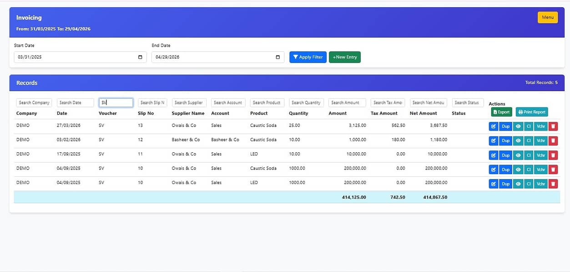Screen dimensions: 570x272
Task: Click the Net Amount column header
Action: pos(423,113)
